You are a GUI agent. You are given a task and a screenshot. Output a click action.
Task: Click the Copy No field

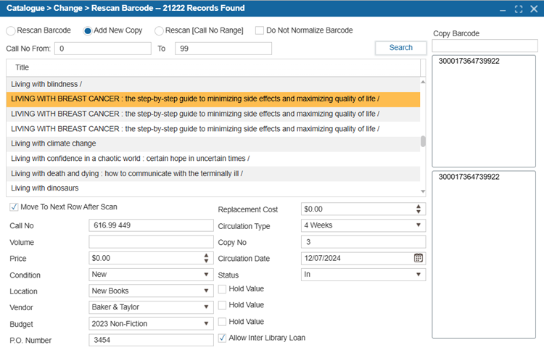pos(363,242)
